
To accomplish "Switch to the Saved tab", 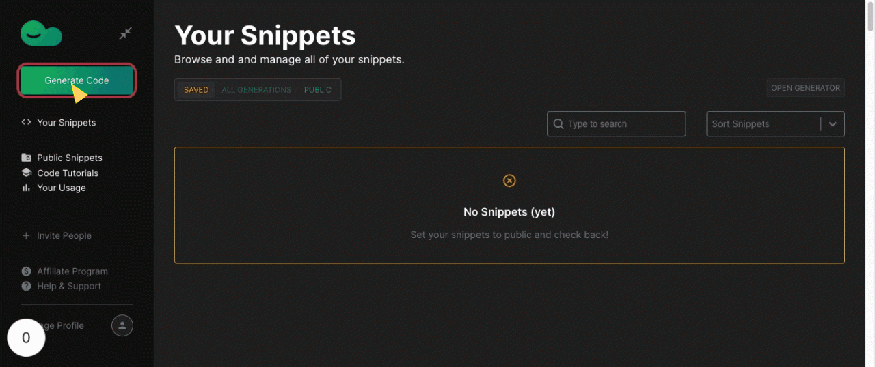I will pos(196,90).
